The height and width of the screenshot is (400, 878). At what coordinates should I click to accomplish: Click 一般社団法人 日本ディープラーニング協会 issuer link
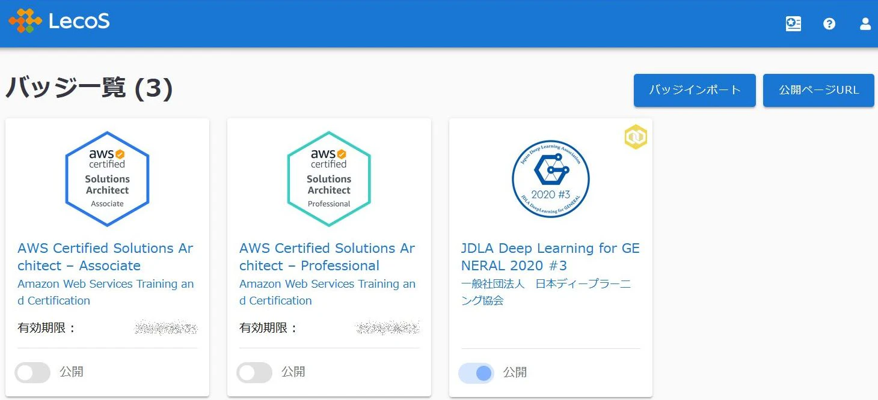[x=546, y=292]
